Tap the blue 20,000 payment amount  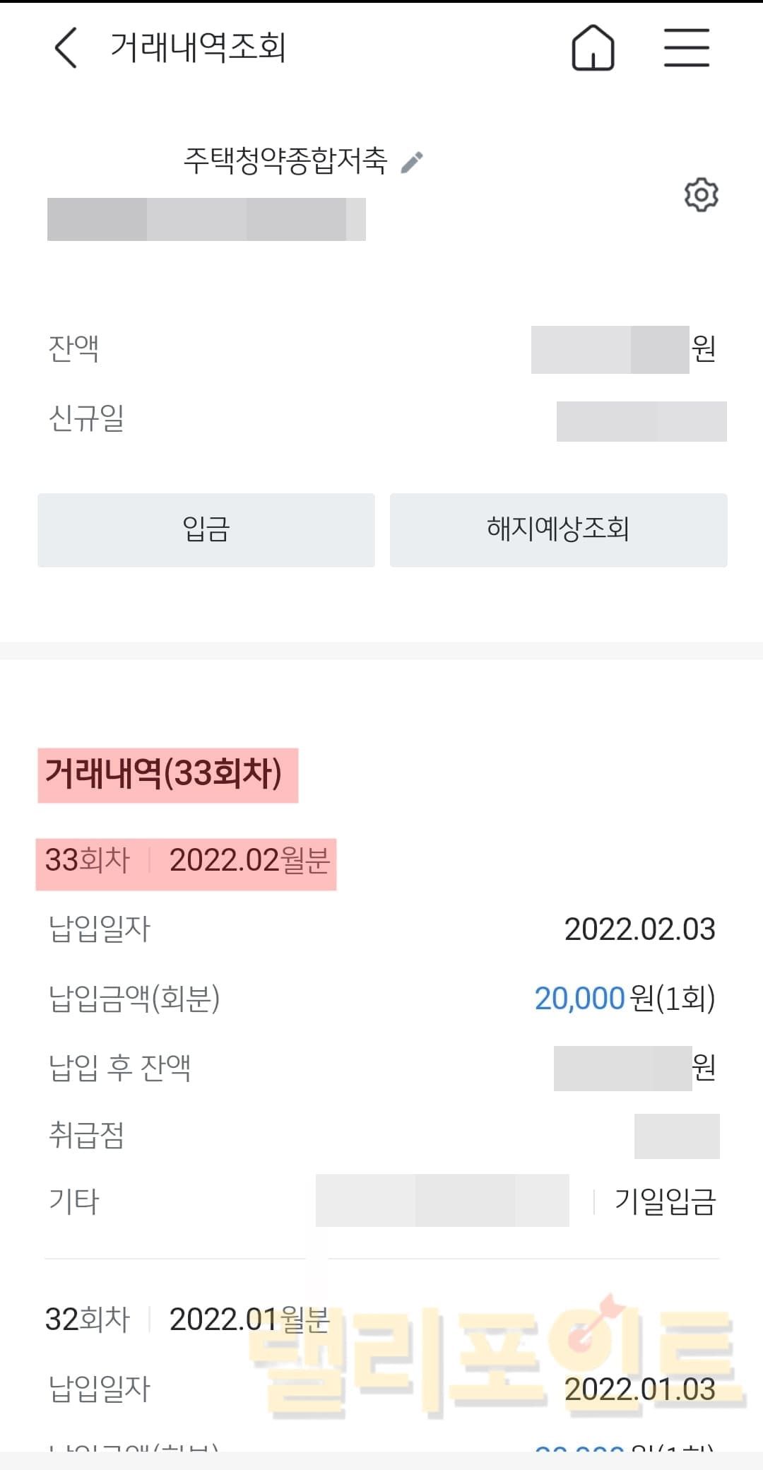click(x=579, y=999)
